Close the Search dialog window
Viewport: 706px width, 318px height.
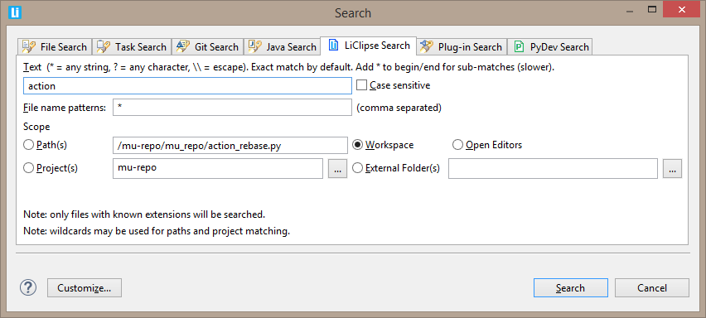coord(682,9)
